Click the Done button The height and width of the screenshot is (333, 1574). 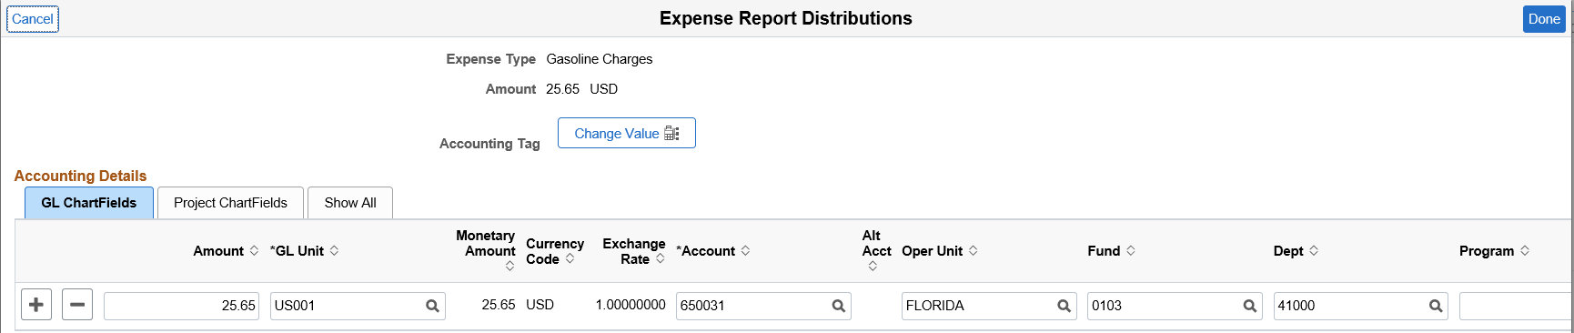click(1544, 19)
